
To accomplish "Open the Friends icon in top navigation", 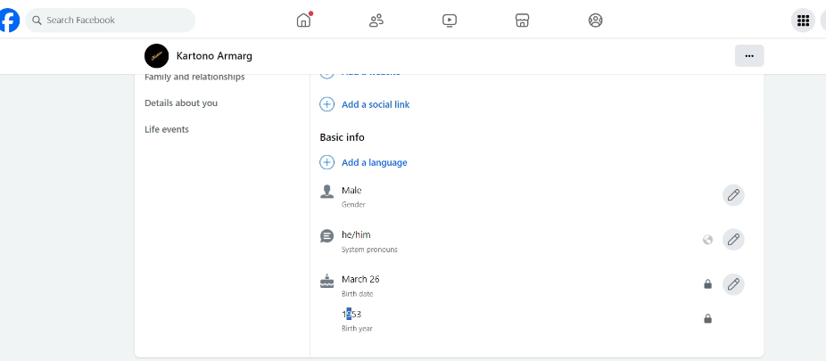I will [376, 20].
